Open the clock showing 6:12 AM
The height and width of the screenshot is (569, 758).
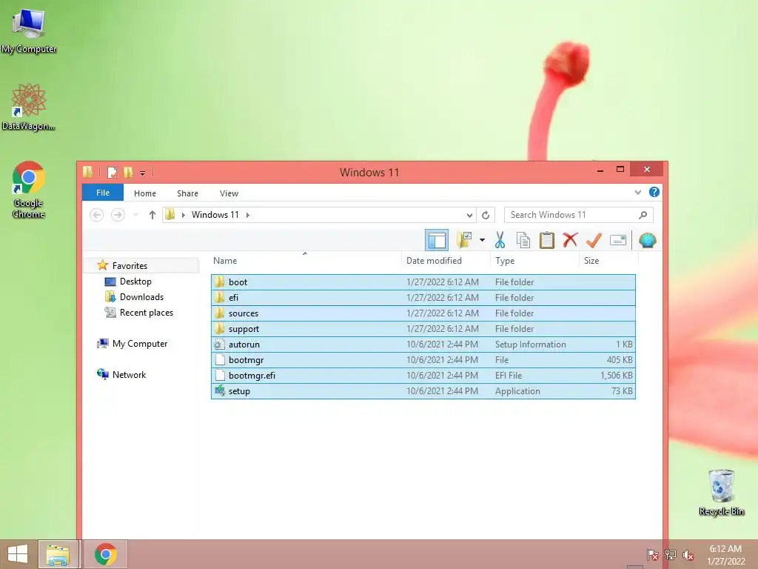coord(725,555)
